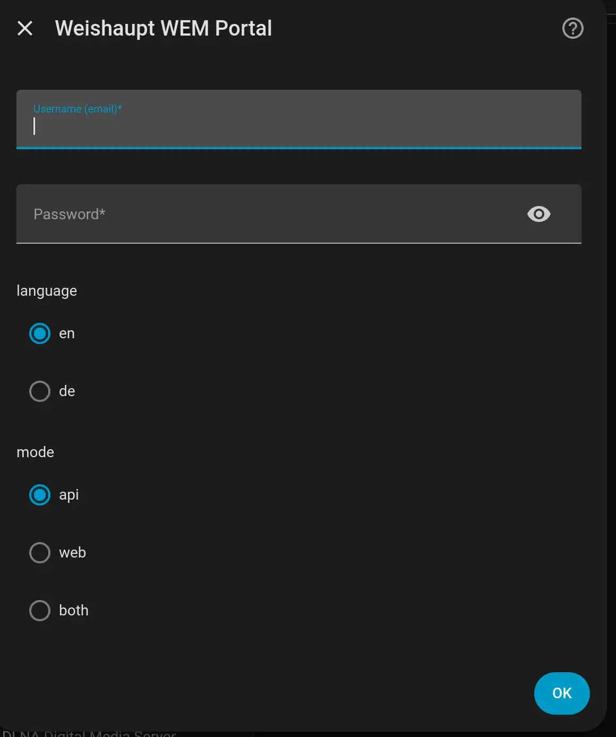616x737 pixels.
Task: Click the mode section heading
Action: tap(35, 452)
